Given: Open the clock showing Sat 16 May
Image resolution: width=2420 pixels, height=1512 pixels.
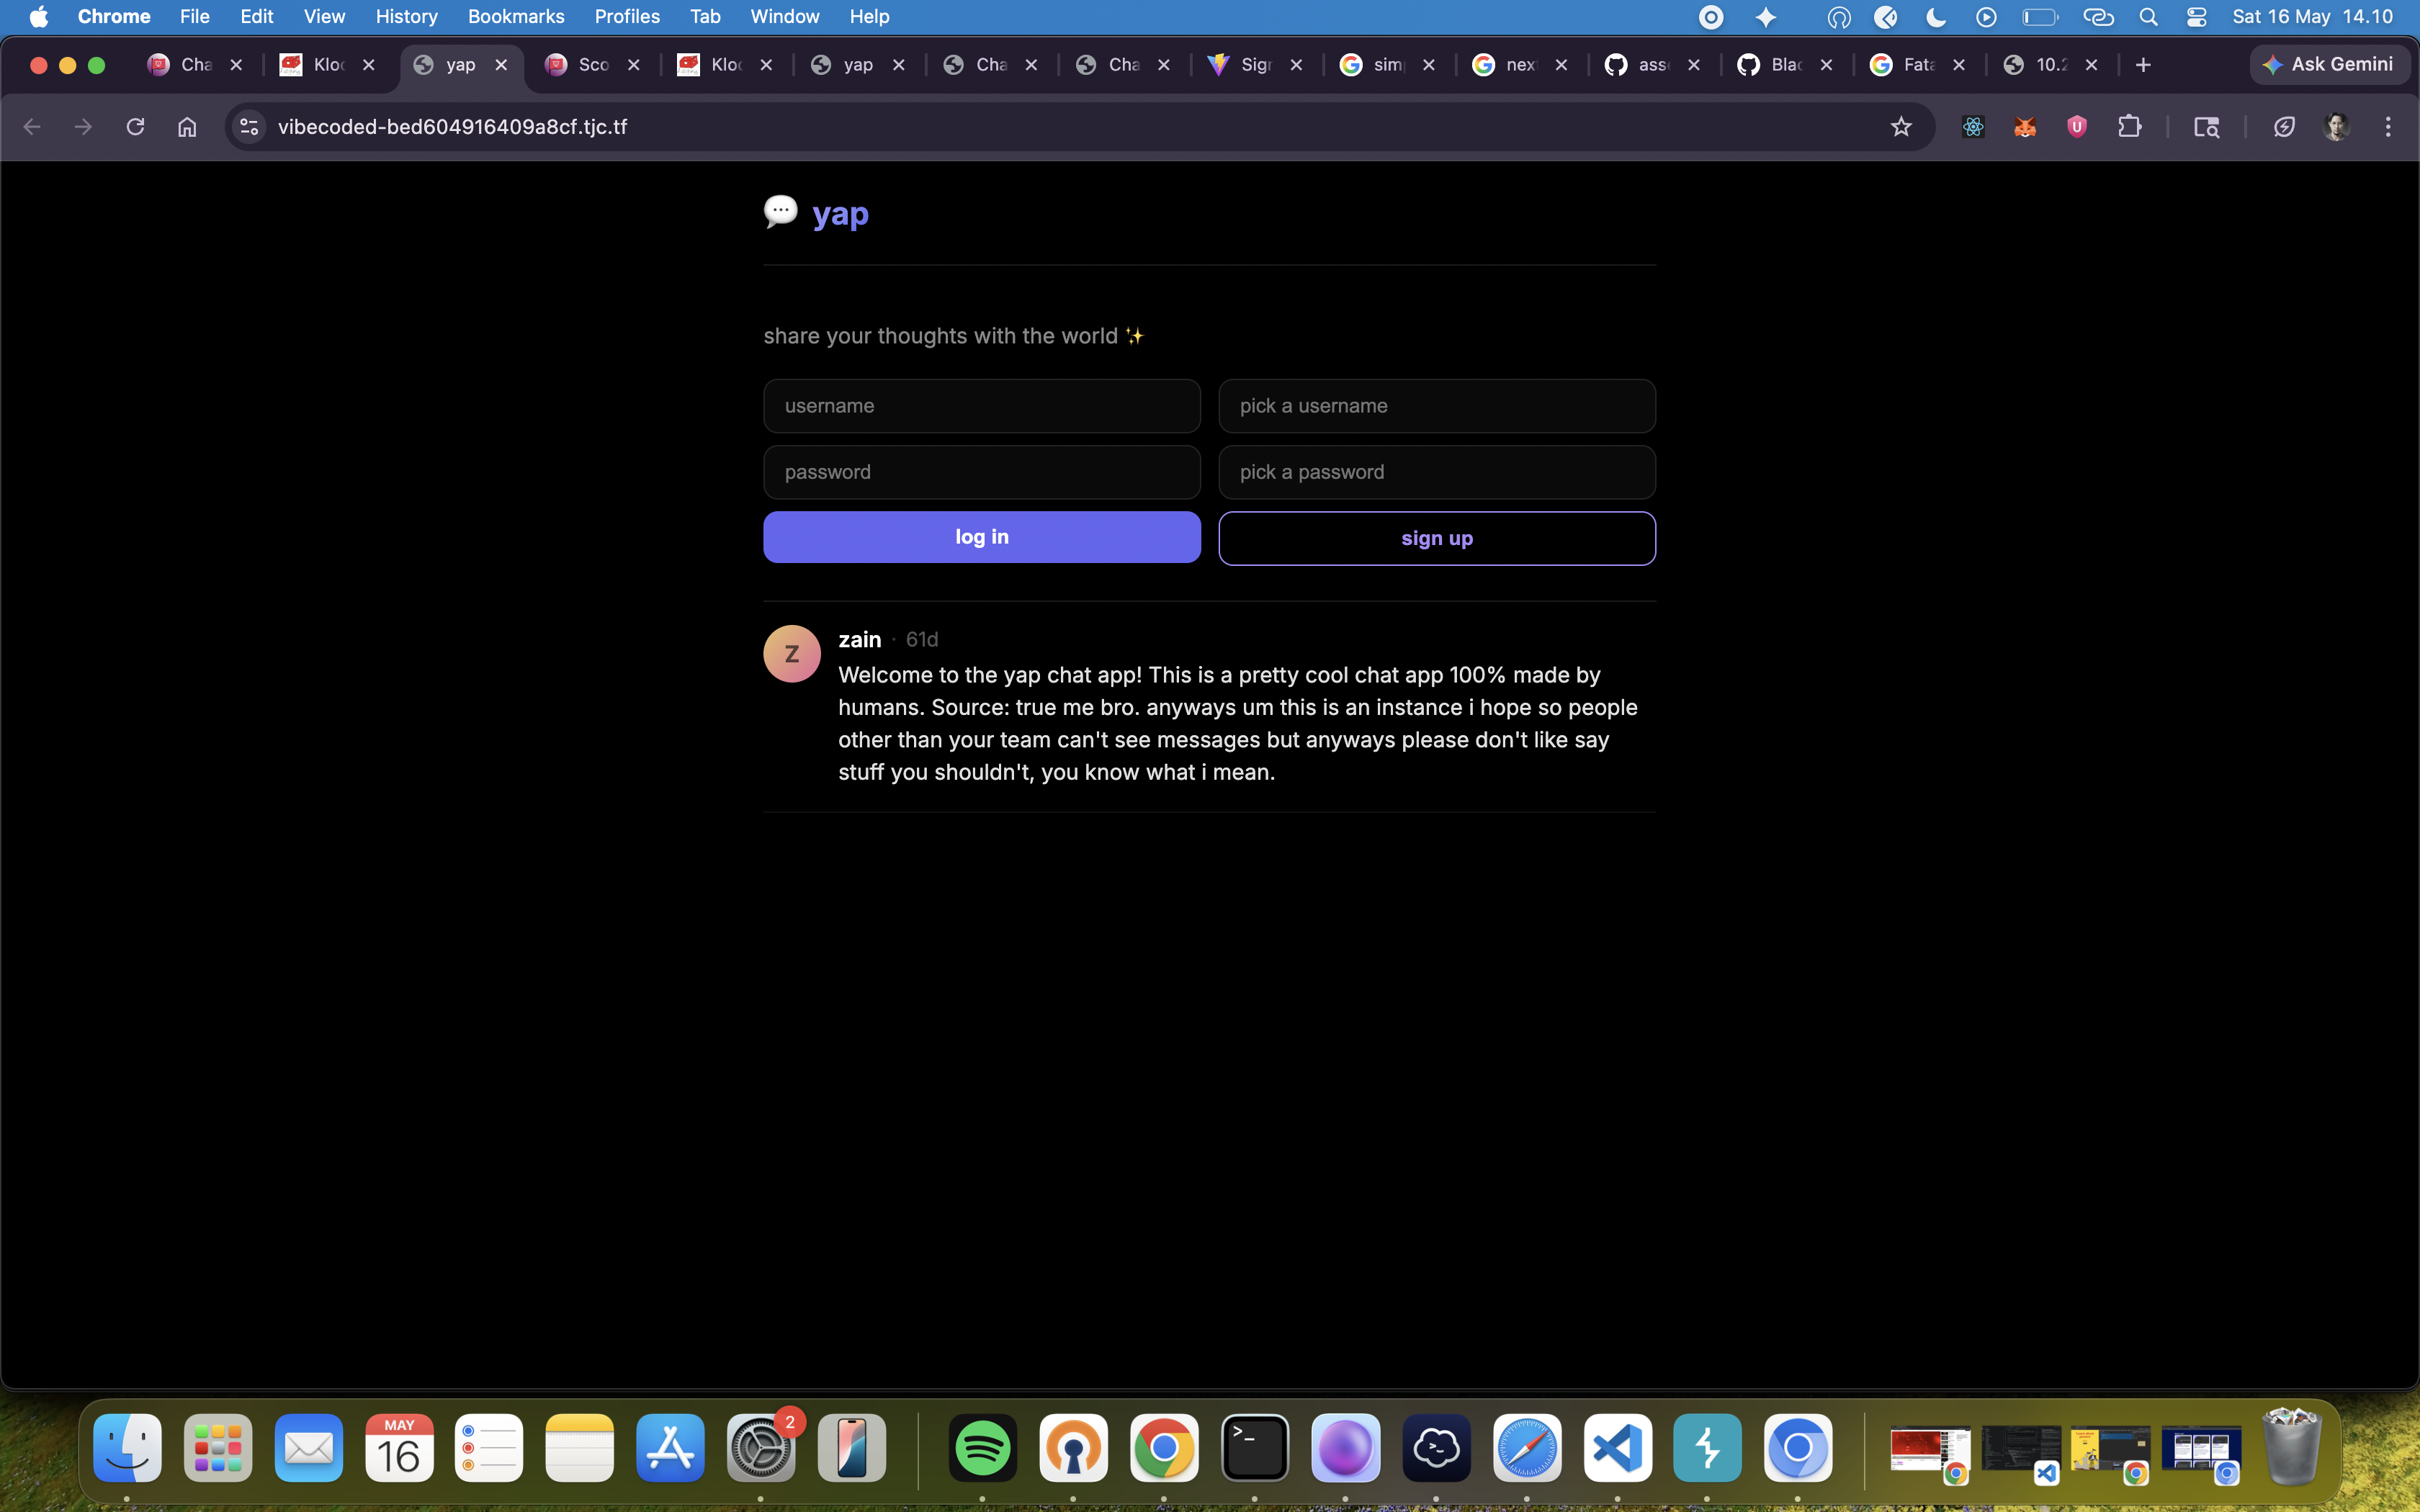Looking at the screenshot, I should click(2312, 17).
